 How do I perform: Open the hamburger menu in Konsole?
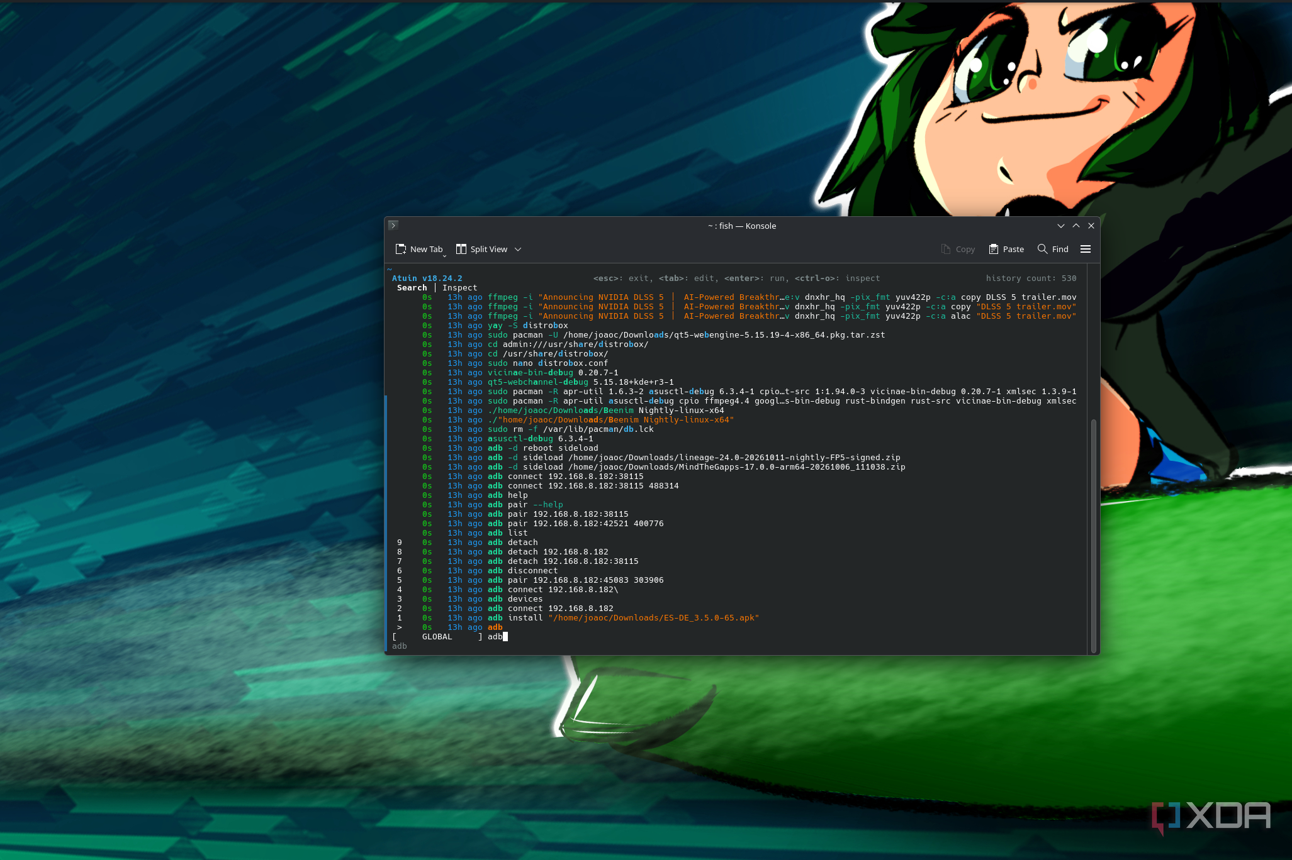[x=1086, y=250]
